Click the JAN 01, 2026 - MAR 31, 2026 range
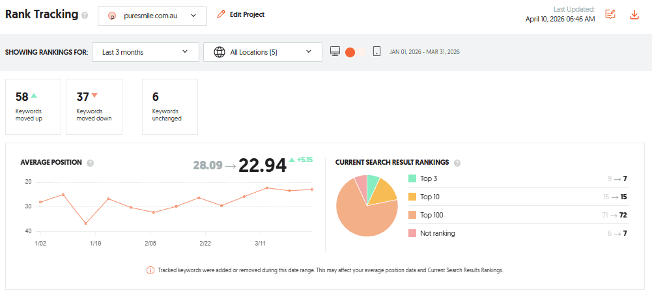 [425, 52]
